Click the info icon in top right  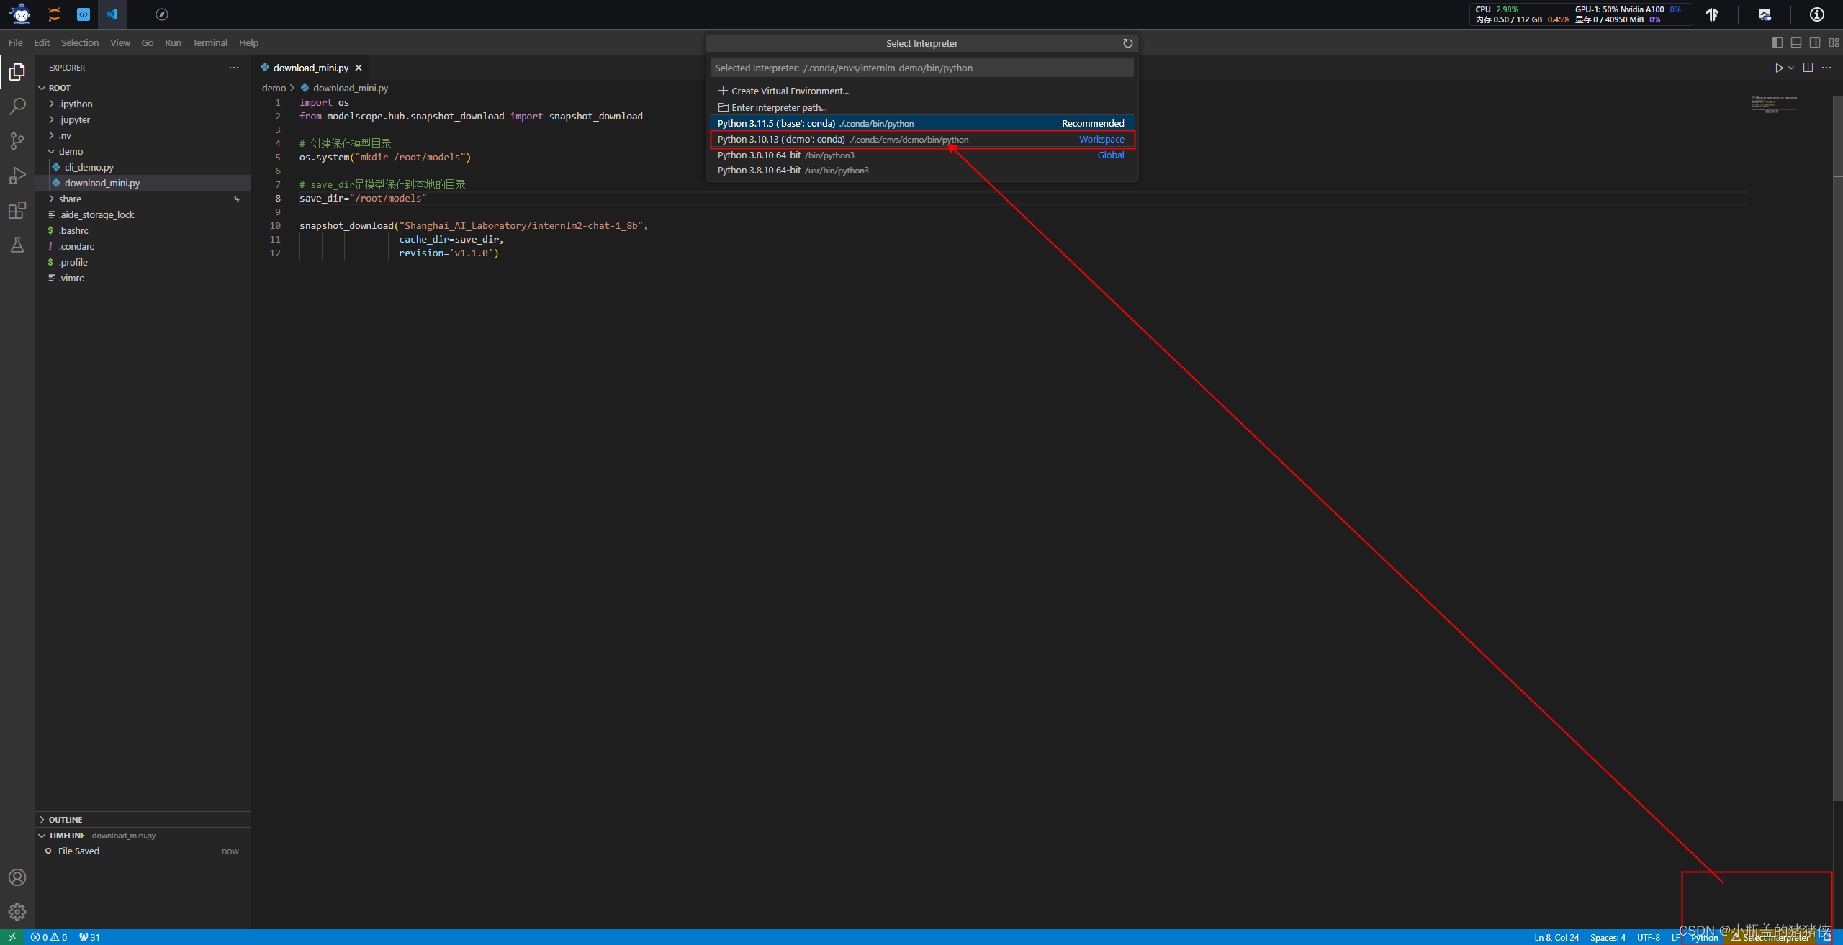coord(1817,14)
